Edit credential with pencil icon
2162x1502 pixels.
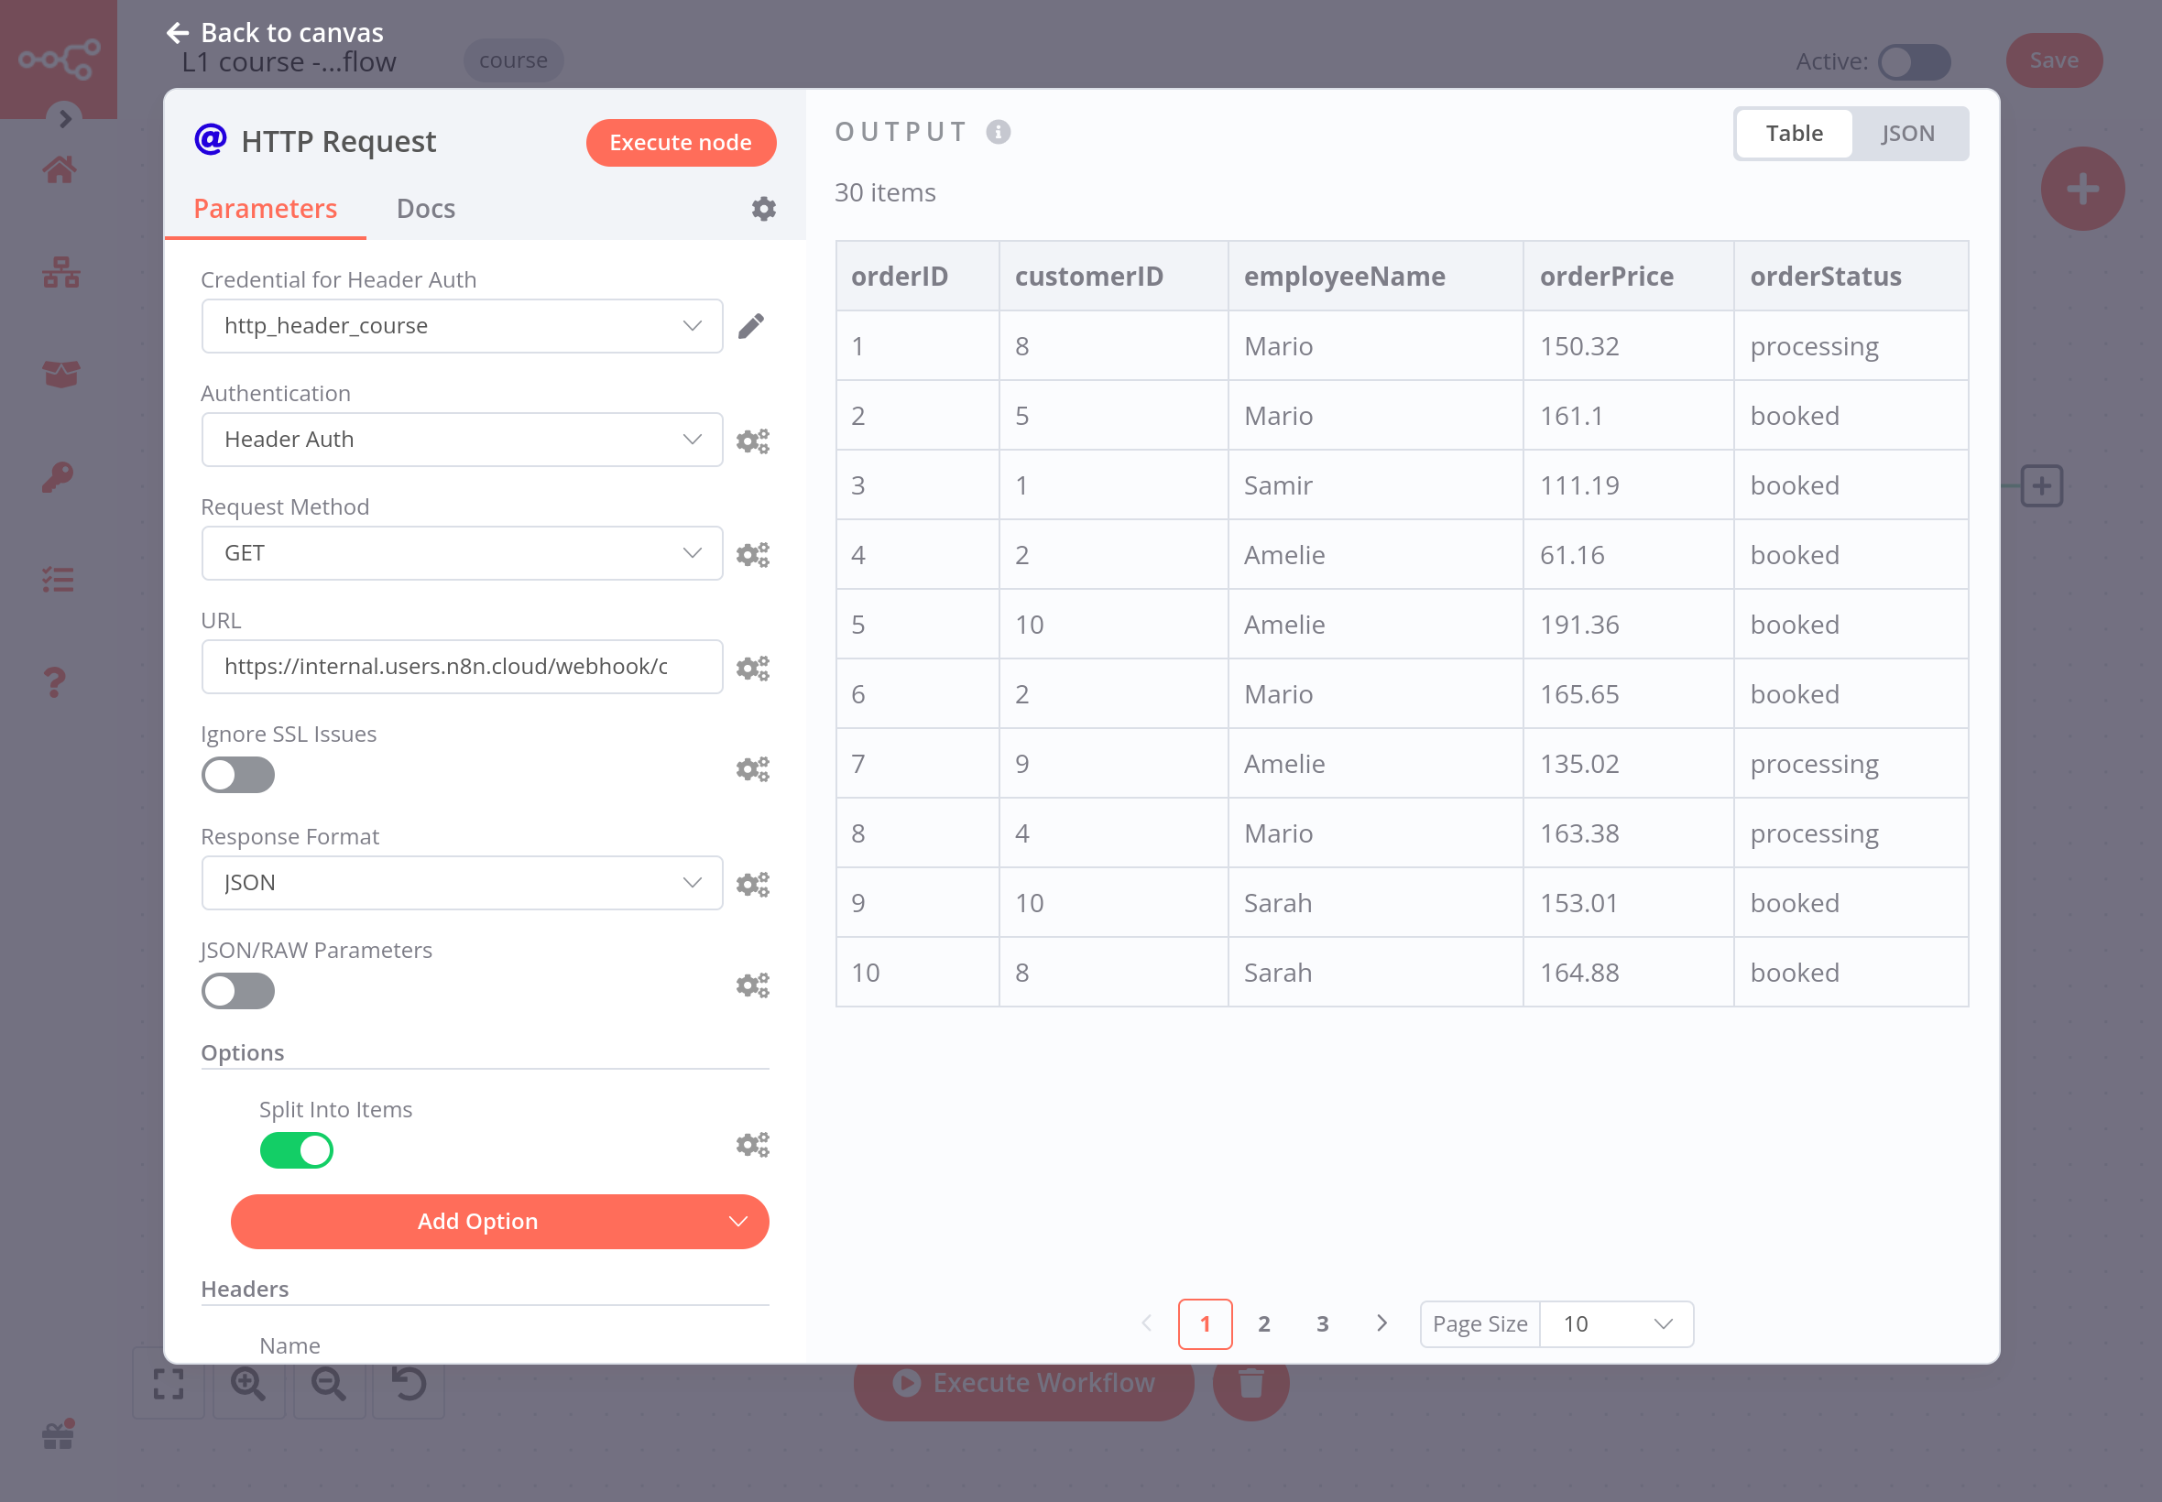751,326
